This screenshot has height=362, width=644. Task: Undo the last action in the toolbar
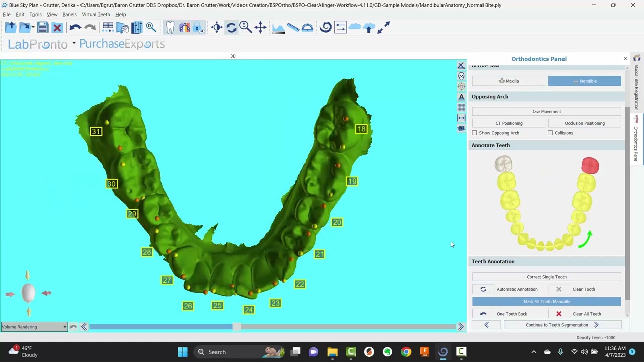75,28
